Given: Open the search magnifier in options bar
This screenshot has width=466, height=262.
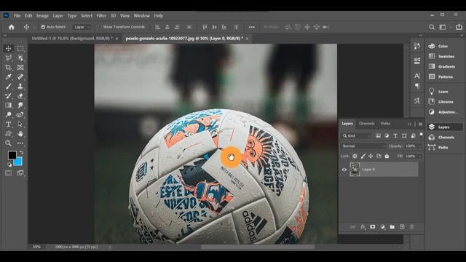Looking at the screenshot, I should pos(432,27).
